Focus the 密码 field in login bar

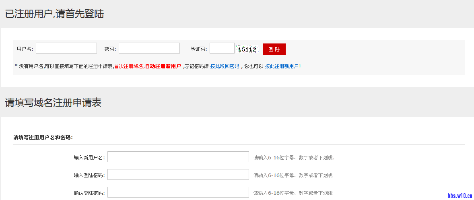[x=149, y=48]
